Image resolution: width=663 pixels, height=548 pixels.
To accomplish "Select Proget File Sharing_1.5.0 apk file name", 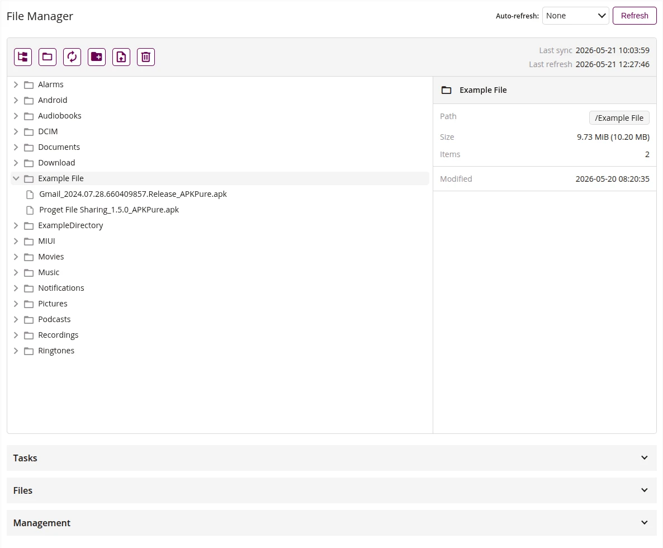I will pyautogui.click(x=109, y=210).
